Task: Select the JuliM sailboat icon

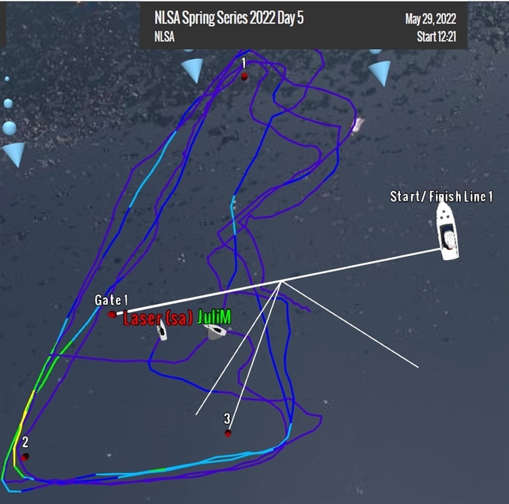Action: click(215, 332)
